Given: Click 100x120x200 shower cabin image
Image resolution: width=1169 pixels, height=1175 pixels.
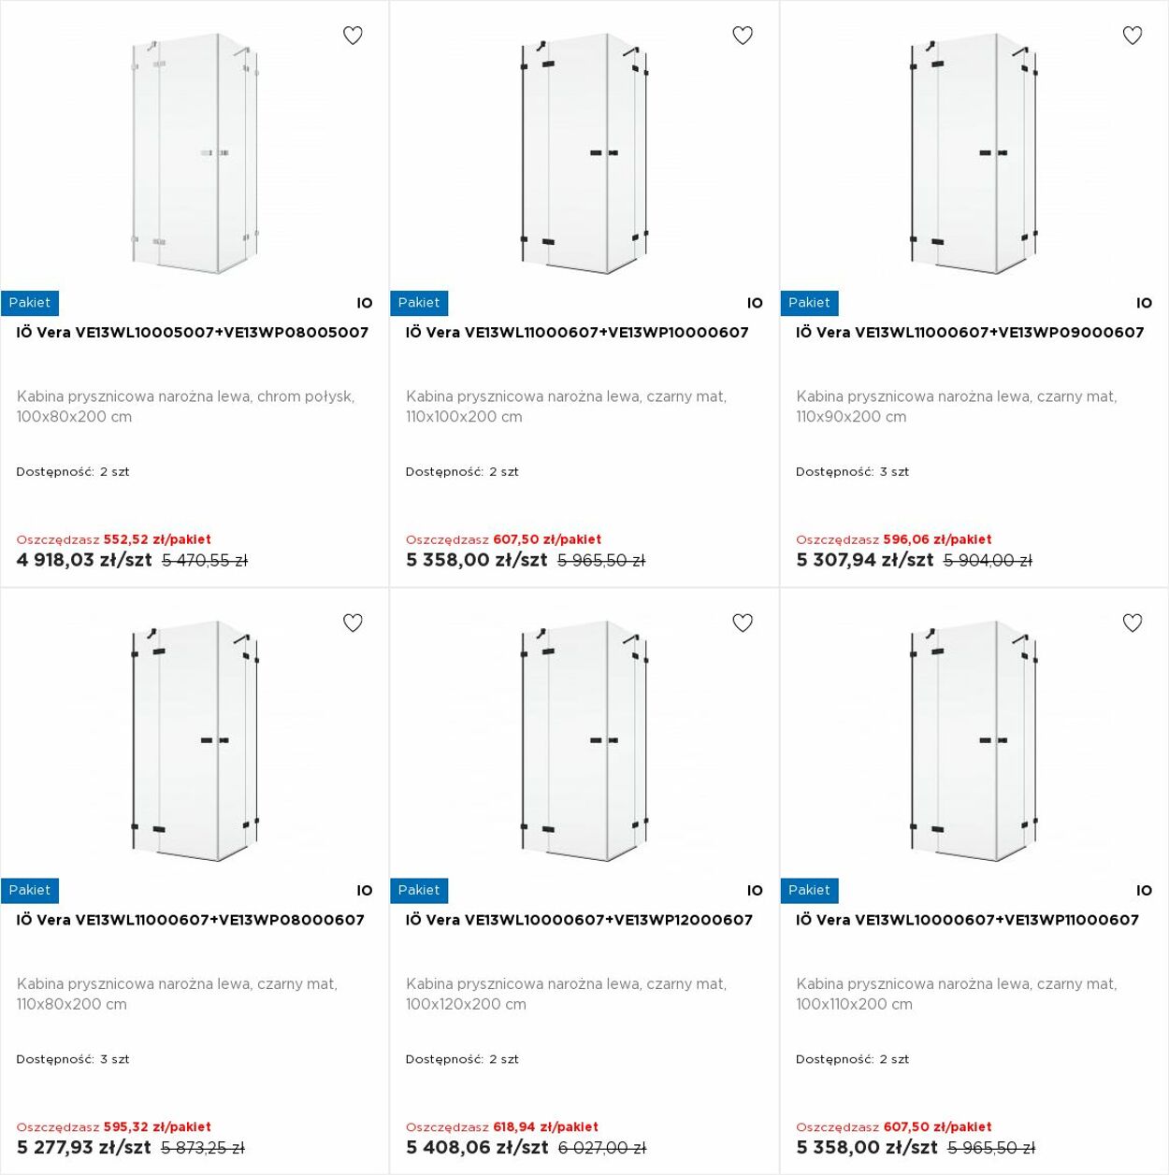Looking at the screenshot, I should click(x=584, y=741).
